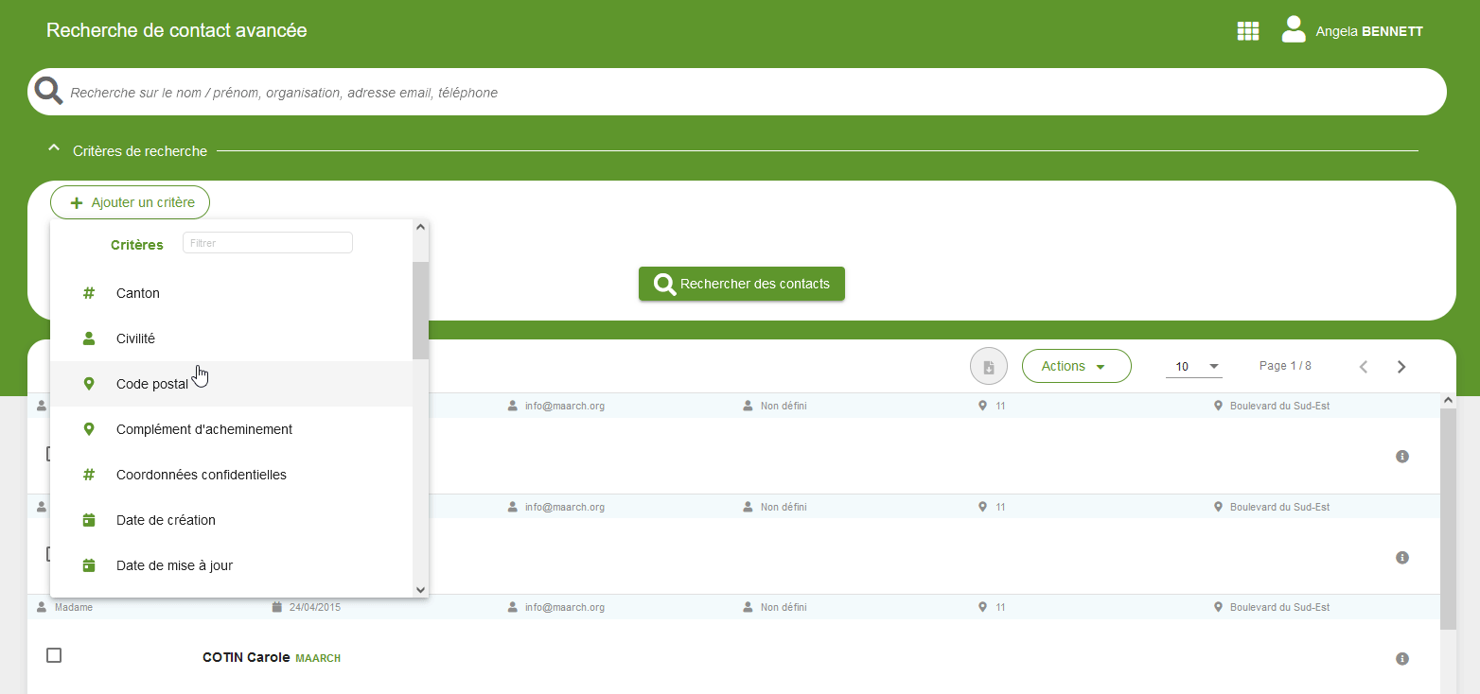1480x694 pixels.
Task: Open the page size dropdown showing 10
Action: pyautogui.click(x=1193, y=367)
